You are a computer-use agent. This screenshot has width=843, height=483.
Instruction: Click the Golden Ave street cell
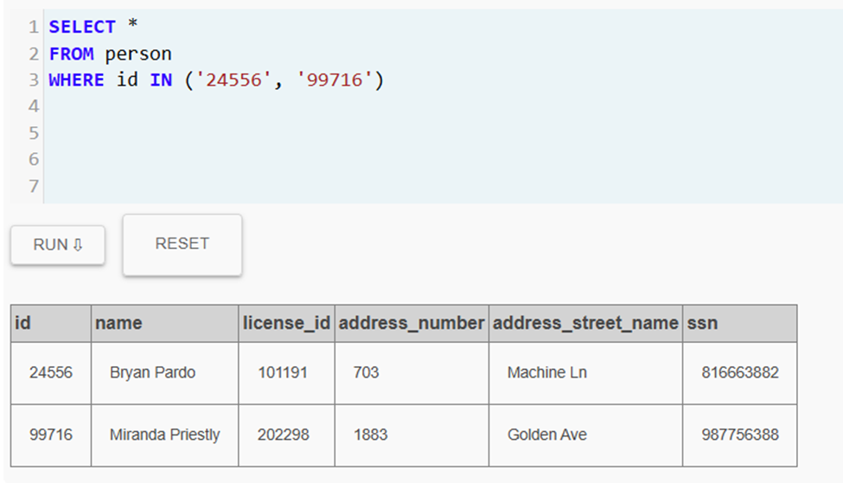(586, 435)
